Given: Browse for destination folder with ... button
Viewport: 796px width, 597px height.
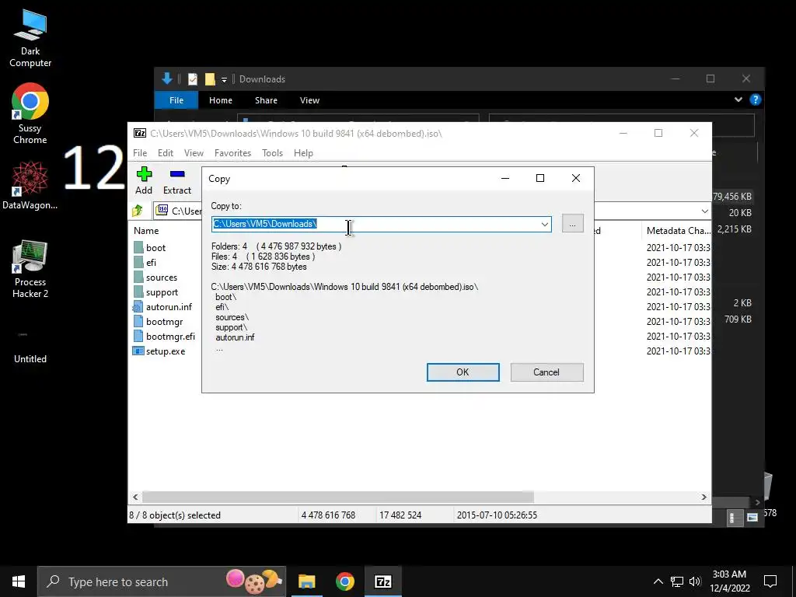Looking at the screenshot, I should [x=572, y=224].
